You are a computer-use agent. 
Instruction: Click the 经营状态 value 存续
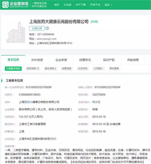[95, 109]
